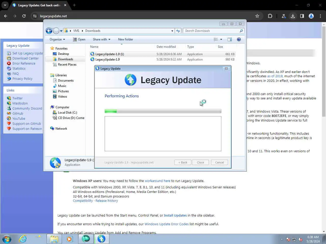Click the Open toolbar button in Explorer

pos(79,39)
